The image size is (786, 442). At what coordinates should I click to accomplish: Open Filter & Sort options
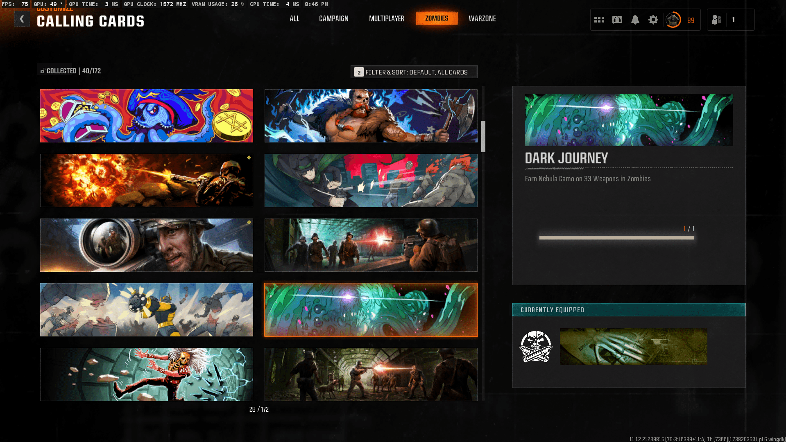tap(414, 72)
